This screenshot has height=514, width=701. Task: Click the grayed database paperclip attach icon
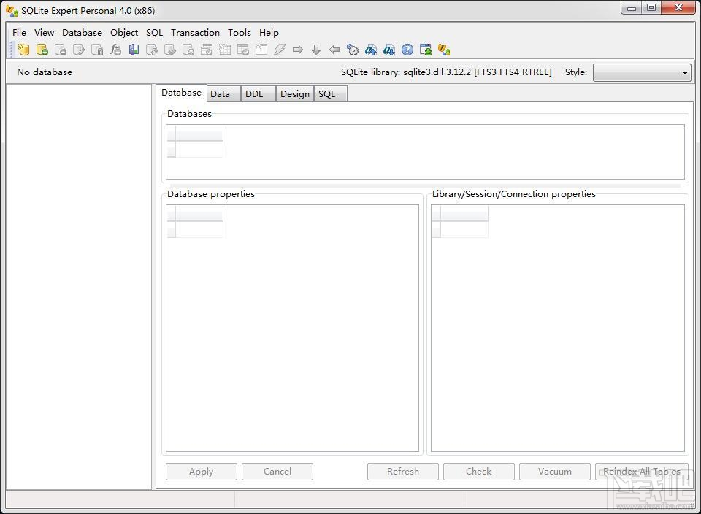point(97,50)
